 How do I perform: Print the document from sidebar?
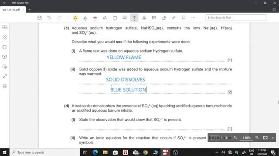[x=5, y=86]
